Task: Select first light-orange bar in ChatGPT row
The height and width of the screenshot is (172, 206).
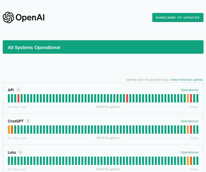Action: pyautogui.click(x=9, y=129)
